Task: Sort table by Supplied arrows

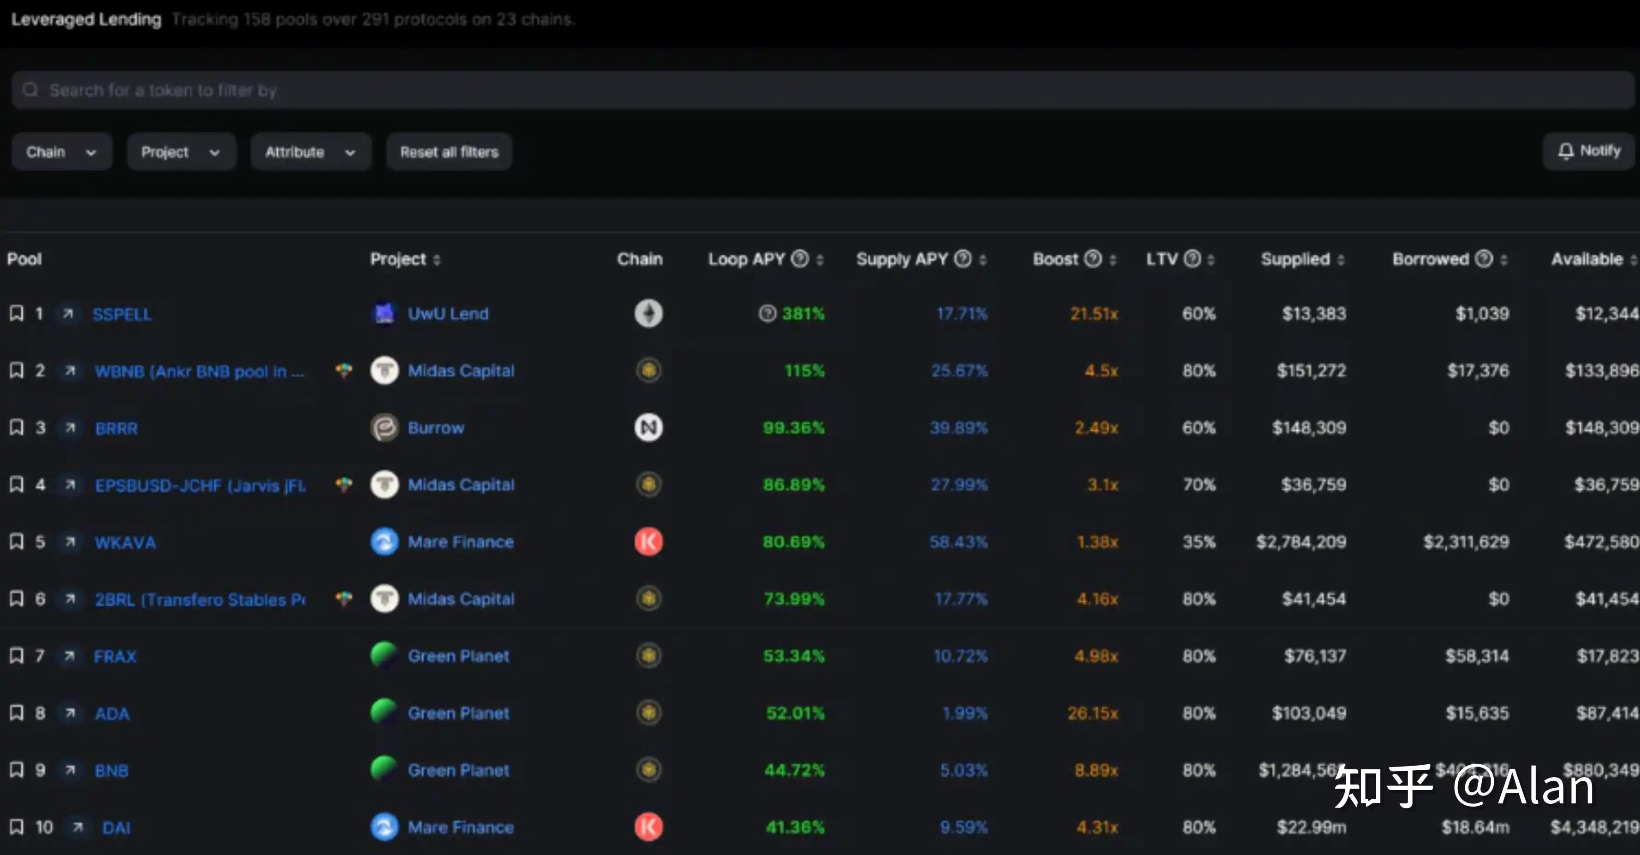Action: click(x=1341, y=260)
